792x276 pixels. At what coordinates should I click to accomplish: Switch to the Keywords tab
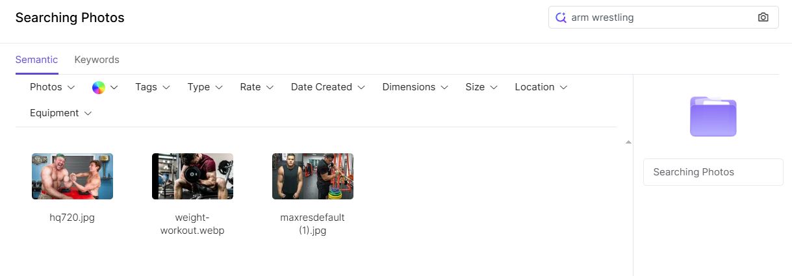(x=97, y=60)
